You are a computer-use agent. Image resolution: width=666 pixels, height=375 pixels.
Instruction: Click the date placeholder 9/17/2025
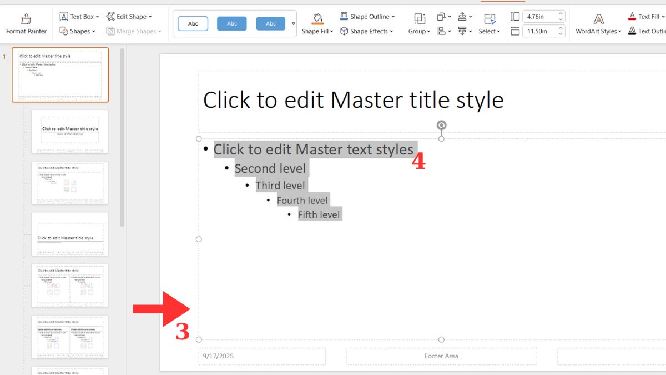pos(262,356)
